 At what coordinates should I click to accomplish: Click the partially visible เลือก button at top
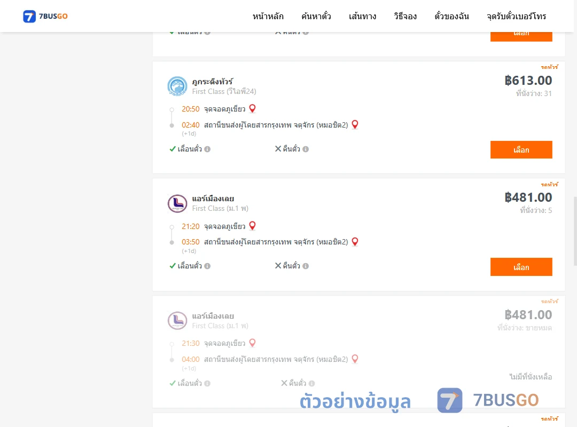pyautogui.click(x=521, y=37)
